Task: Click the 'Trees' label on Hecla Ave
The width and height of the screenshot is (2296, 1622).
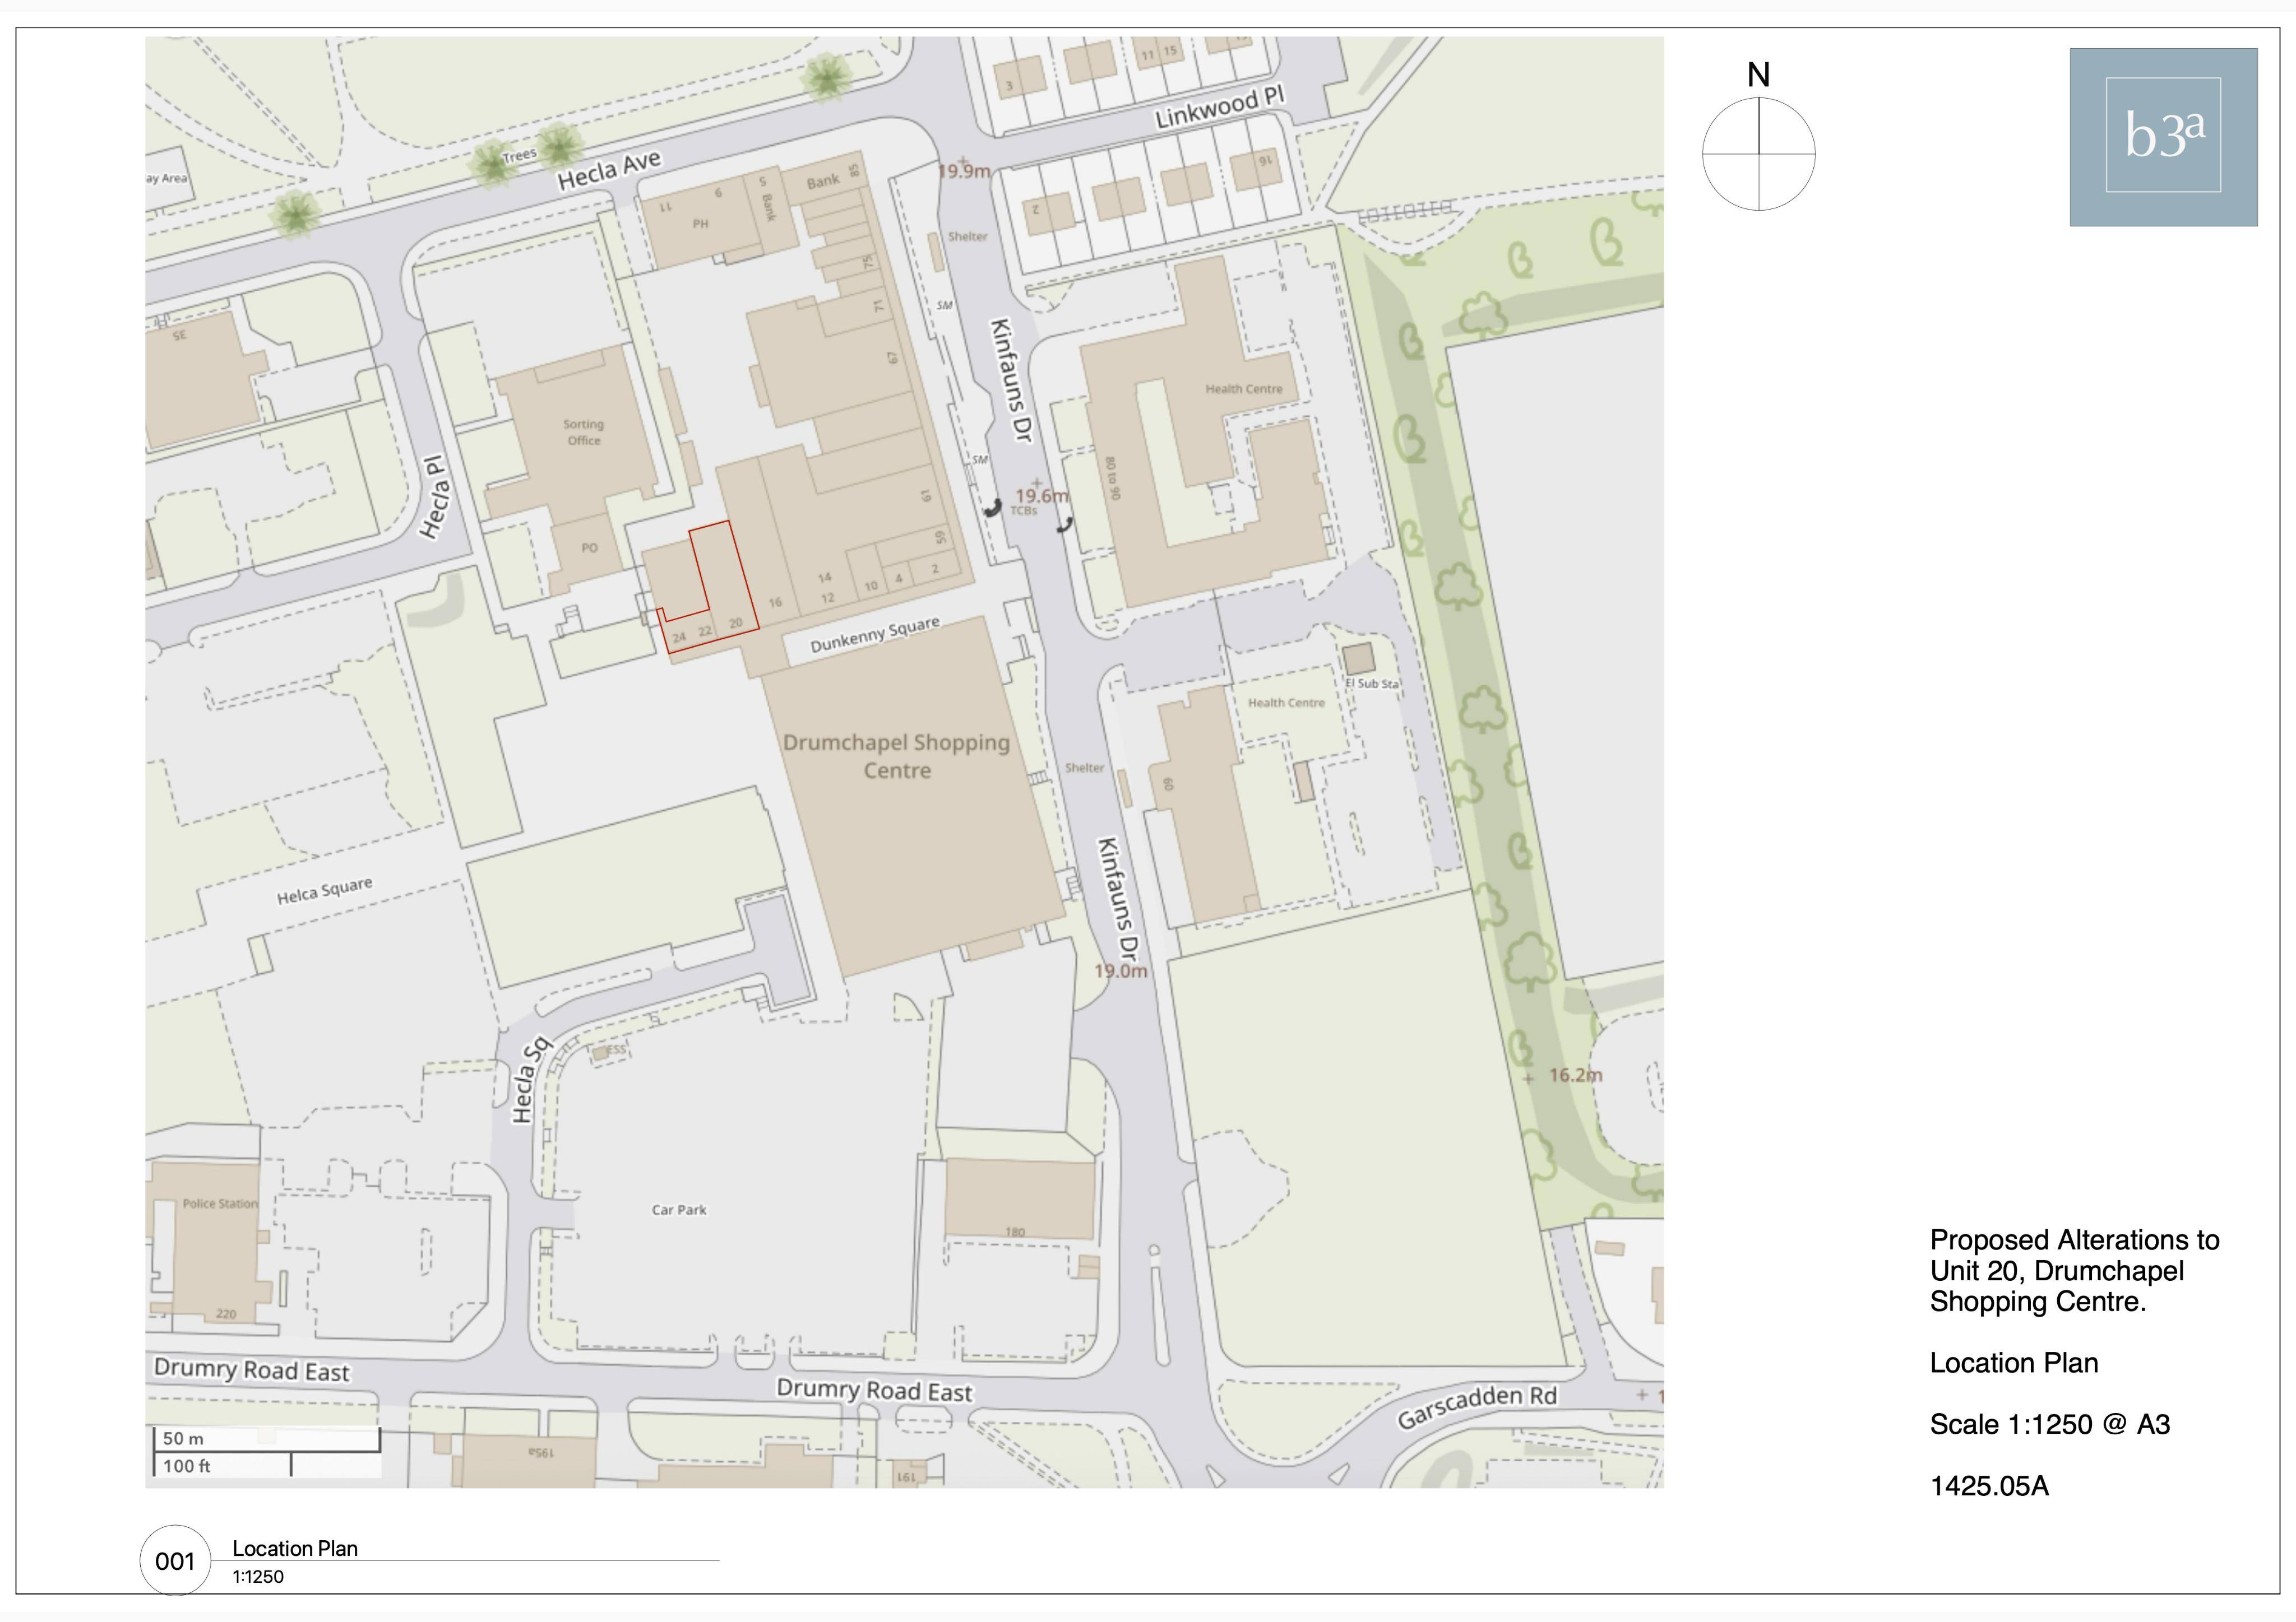Action: pos(519,155)
